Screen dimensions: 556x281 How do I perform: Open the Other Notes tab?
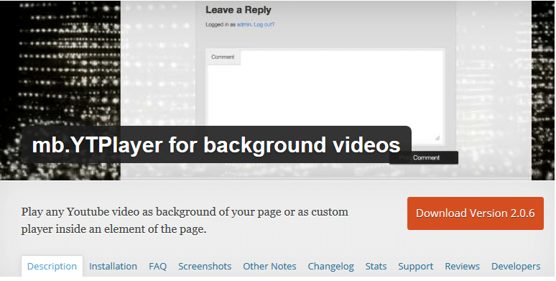point(269,266)
